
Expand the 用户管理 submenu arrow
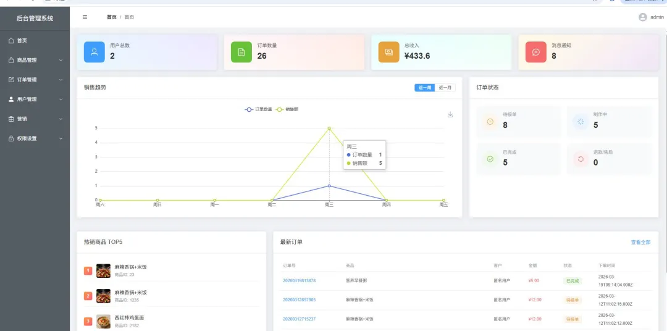(x=61, y=99)
